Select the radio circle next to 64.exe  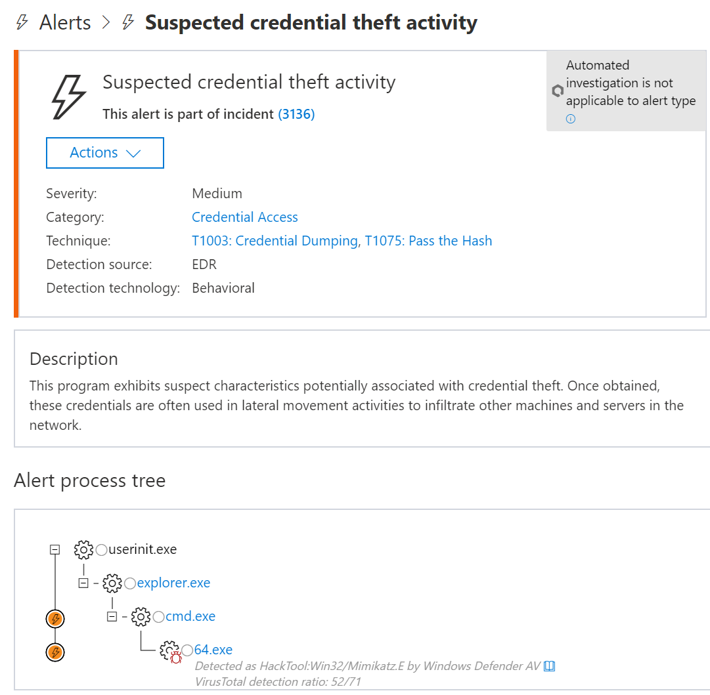pyautogui.click(x=188, y=650)
